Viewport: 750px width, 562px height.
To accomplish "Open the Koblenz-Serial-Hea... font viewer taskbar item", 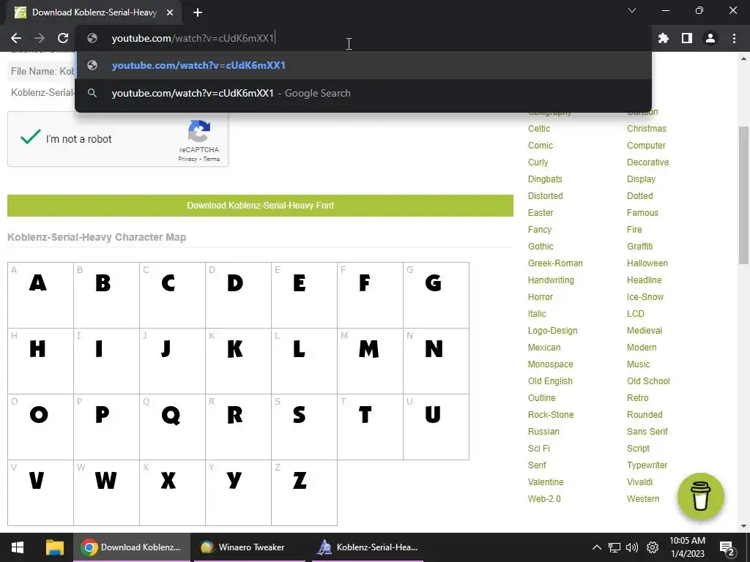I will click(x=368, y=547).
